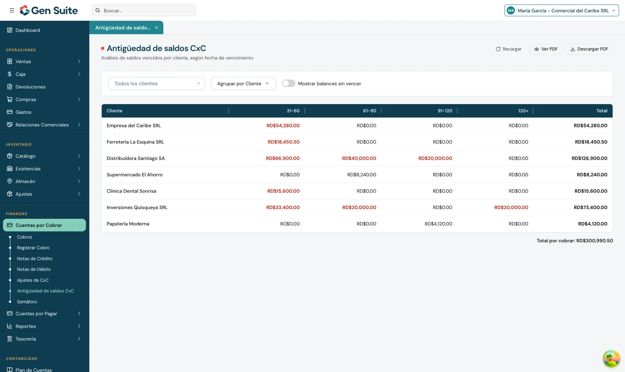Open Registrar Cobro in the sidebar
Image resolution: width=625 pixels, height=372 pixels.
pyautogui.click(x=33, y=248)
